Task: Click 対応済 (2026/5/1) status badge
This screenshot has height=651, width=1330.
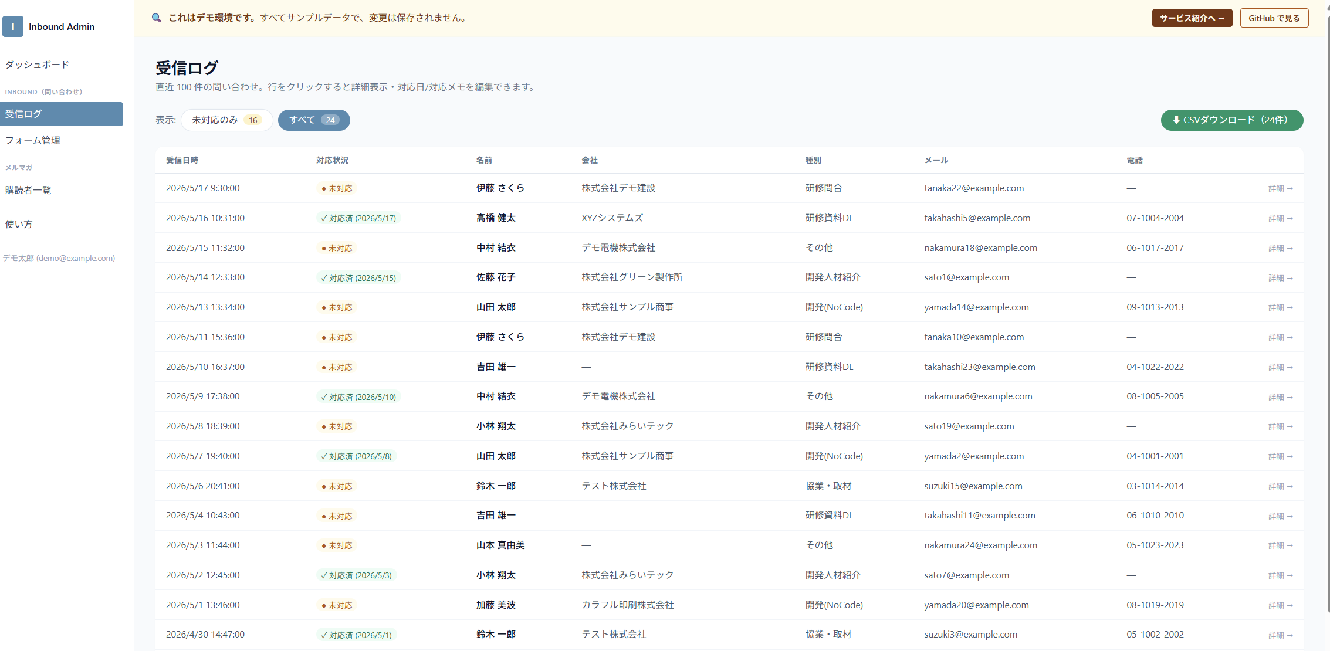Action: [x=356, y=635]
